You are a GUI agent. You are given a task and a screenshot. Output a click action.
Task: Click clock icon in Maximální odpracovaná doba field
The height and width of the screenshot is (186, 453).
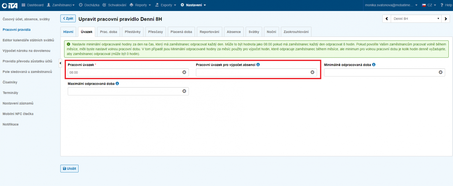pos(184,91)
